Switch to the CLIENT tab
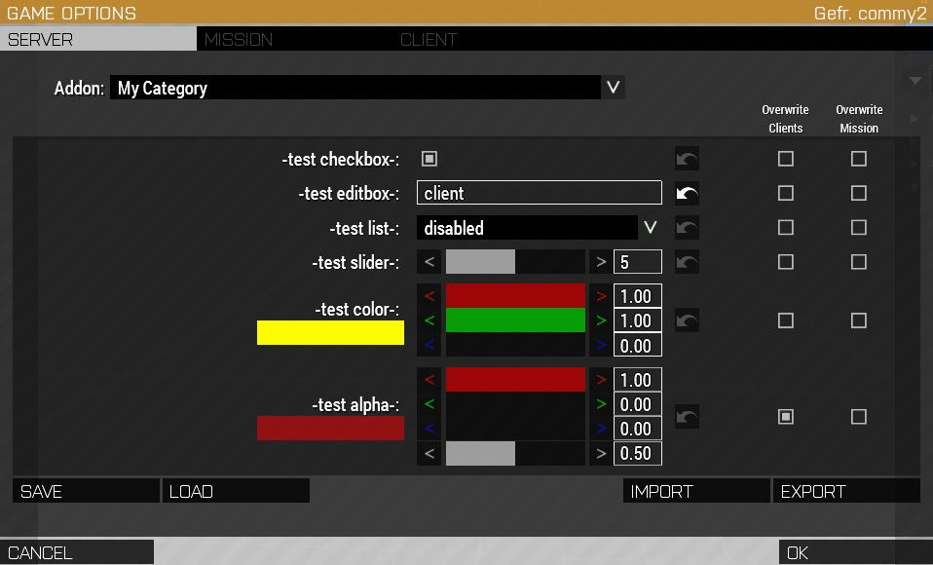 click(x=491, y=39)
